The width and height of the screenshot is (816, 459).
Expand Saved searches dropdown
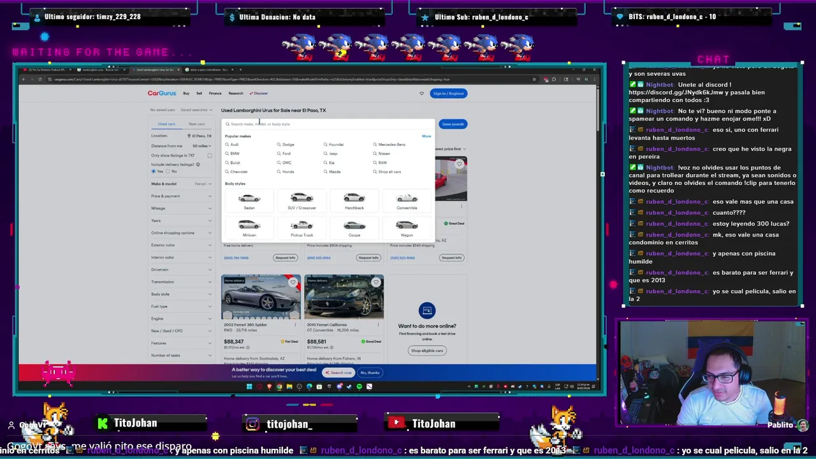point(195,110)
